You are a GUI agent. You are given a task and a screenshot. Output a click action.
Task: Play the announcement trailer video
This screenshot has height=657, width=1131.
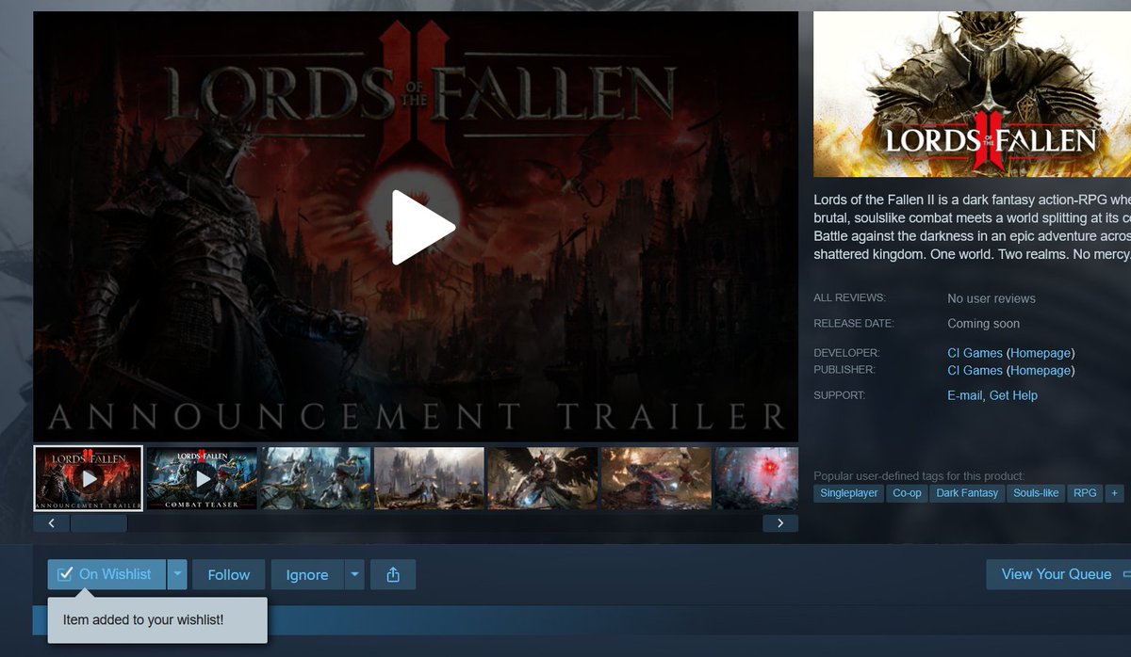point(423,227)
